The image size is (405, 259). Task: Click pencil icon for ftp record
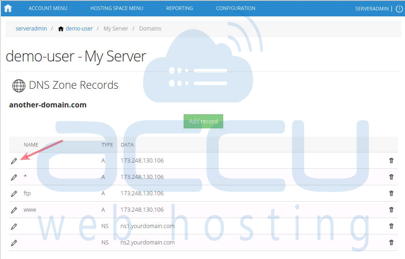point(14,193)
